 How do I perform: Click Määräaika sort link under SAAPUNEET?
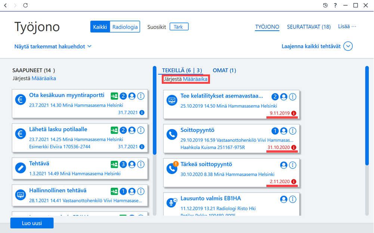[44, 78]
